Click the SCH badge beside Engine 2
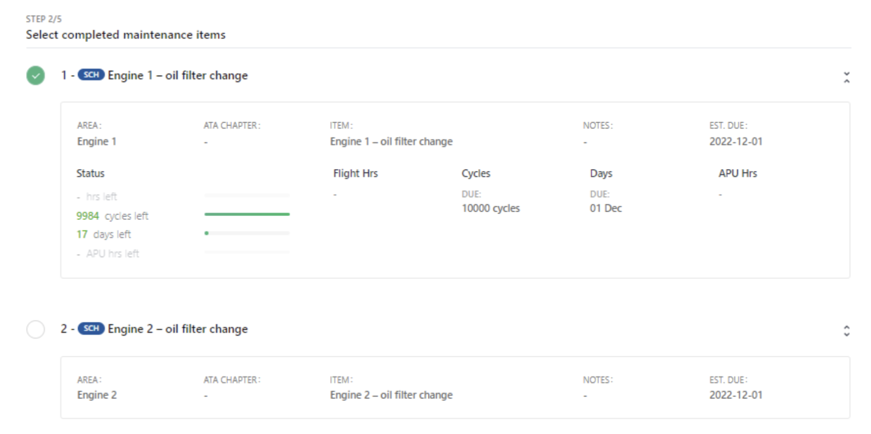 click(x=91, y=328)
